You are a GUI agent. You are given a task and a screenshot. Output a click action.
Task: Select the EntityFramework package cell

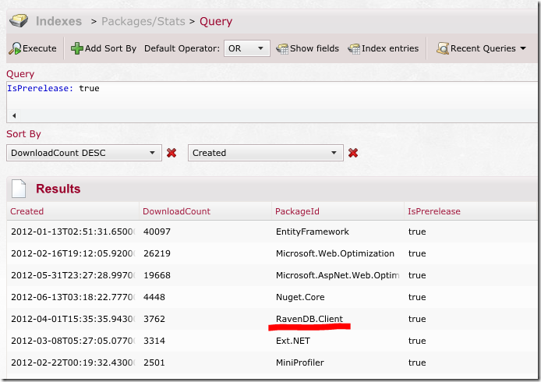click(x=313, y=232)
